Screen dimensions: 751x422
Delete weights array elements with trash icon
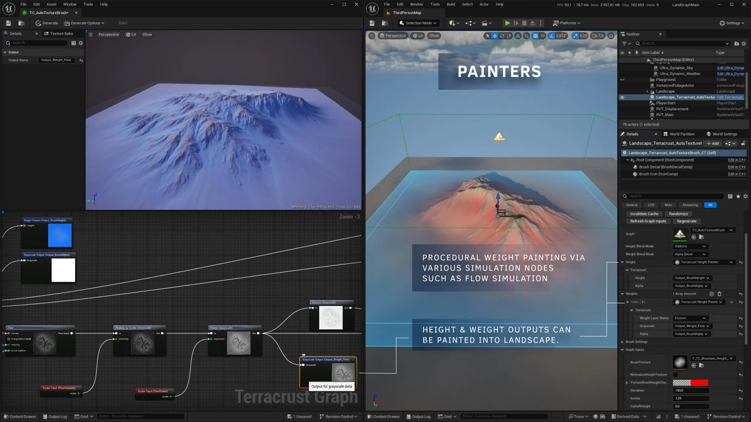click(719, 294)
